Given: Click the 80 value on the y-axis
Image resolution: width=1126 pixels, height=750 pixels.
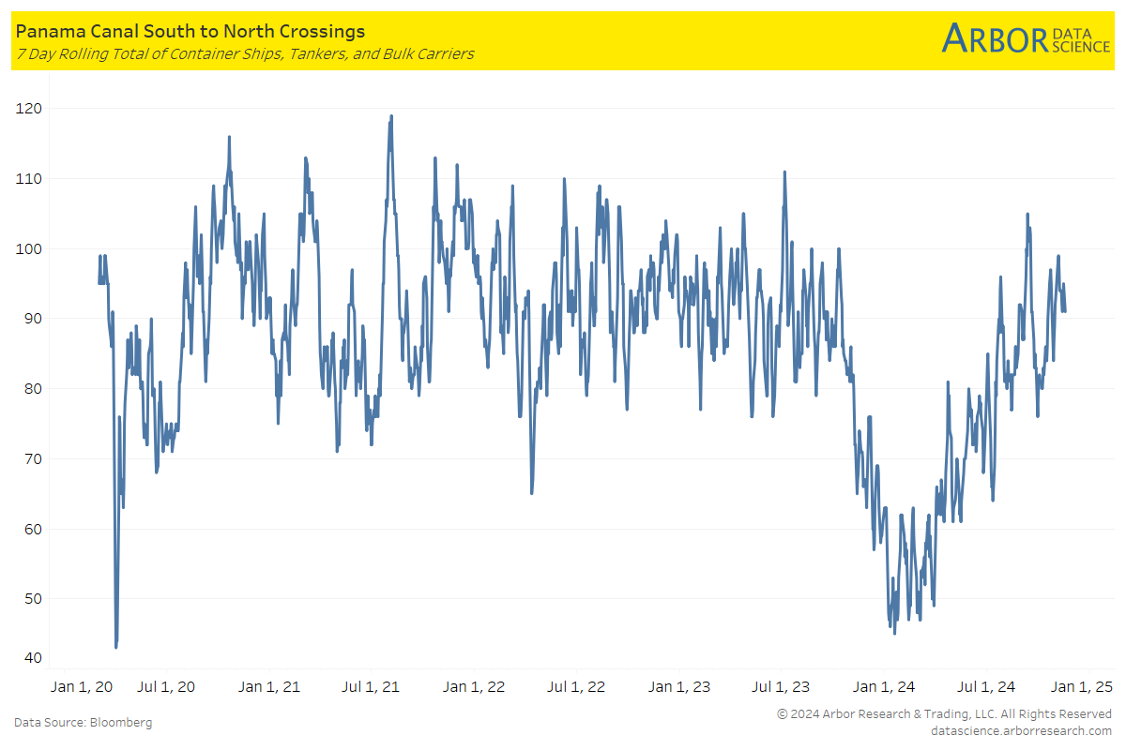Looking at the screenshot, I should (x=31, y=389).
